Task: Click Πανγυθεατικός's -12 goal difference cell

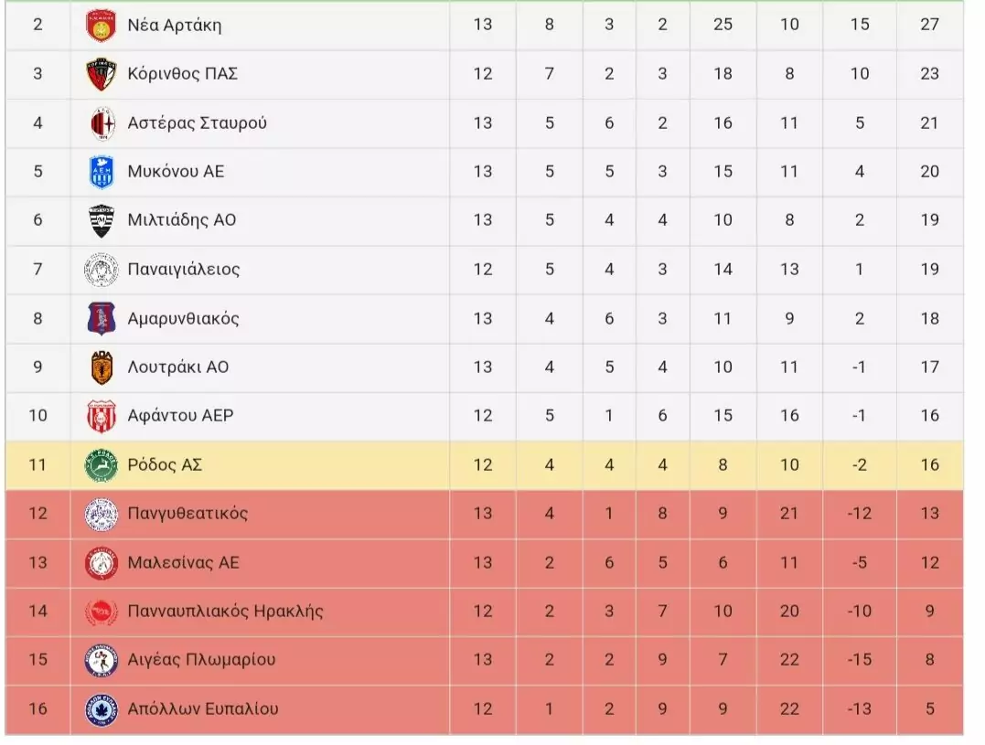Action: tap(859, 514)
